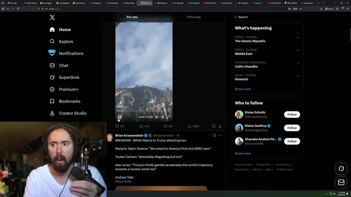This screenshot has width=351, height=197.
Task: Go back in browser history
Action: tap(8, 9)
